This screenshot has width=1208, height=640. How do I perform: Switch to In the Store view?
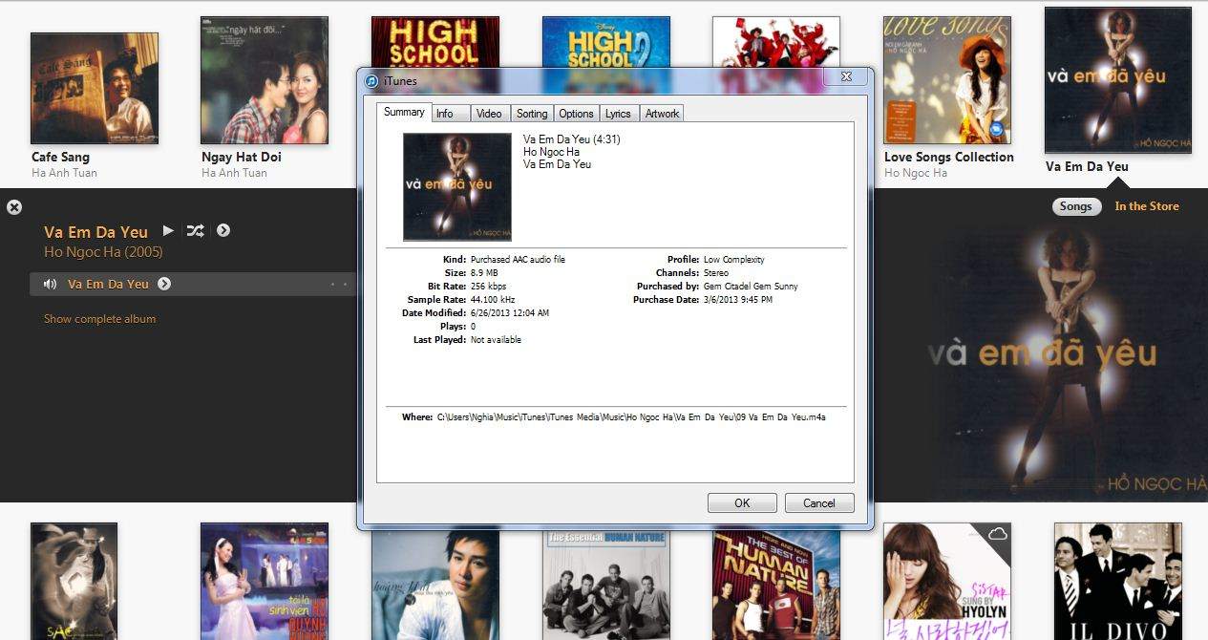tap(1147, 206)
